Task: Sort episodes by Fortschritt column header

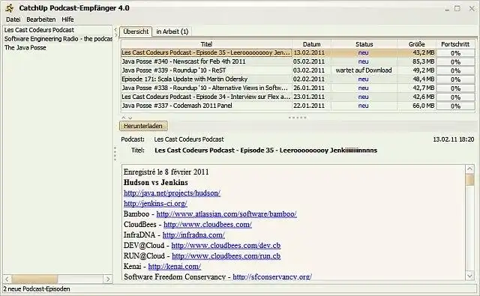Action: click(455, 44)
